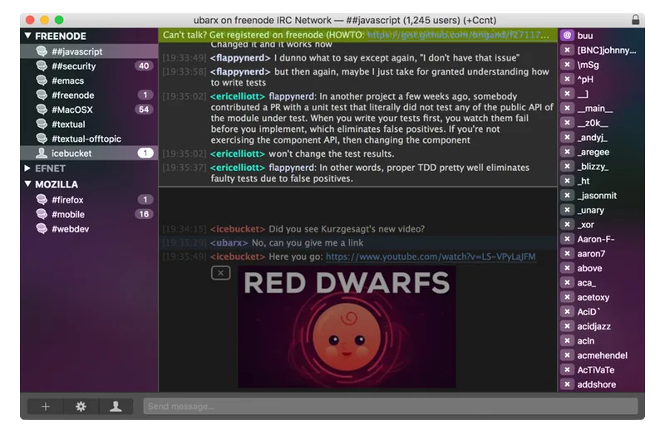Switch to the #freenode channel

click(89, 95)
